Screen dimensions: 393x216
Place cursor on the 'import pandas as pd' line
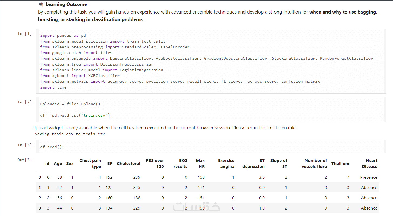63,35
